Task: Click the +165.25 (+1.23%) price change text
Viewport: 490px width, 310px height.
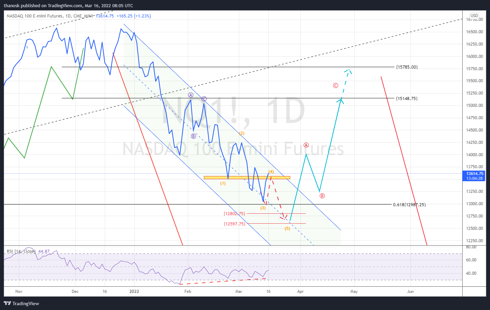Action: click(134, 16)
